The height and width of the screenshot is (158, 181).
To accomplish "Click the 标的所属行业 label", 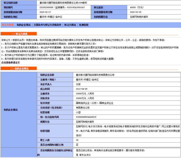I will coord(101,17).
